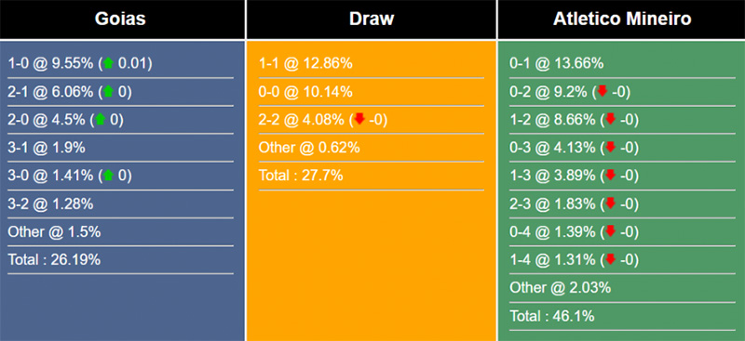The width and height of the screenshot is (745, 341).
Task: Click green up arrow beside 2-1 score
Action: (108, 92)
